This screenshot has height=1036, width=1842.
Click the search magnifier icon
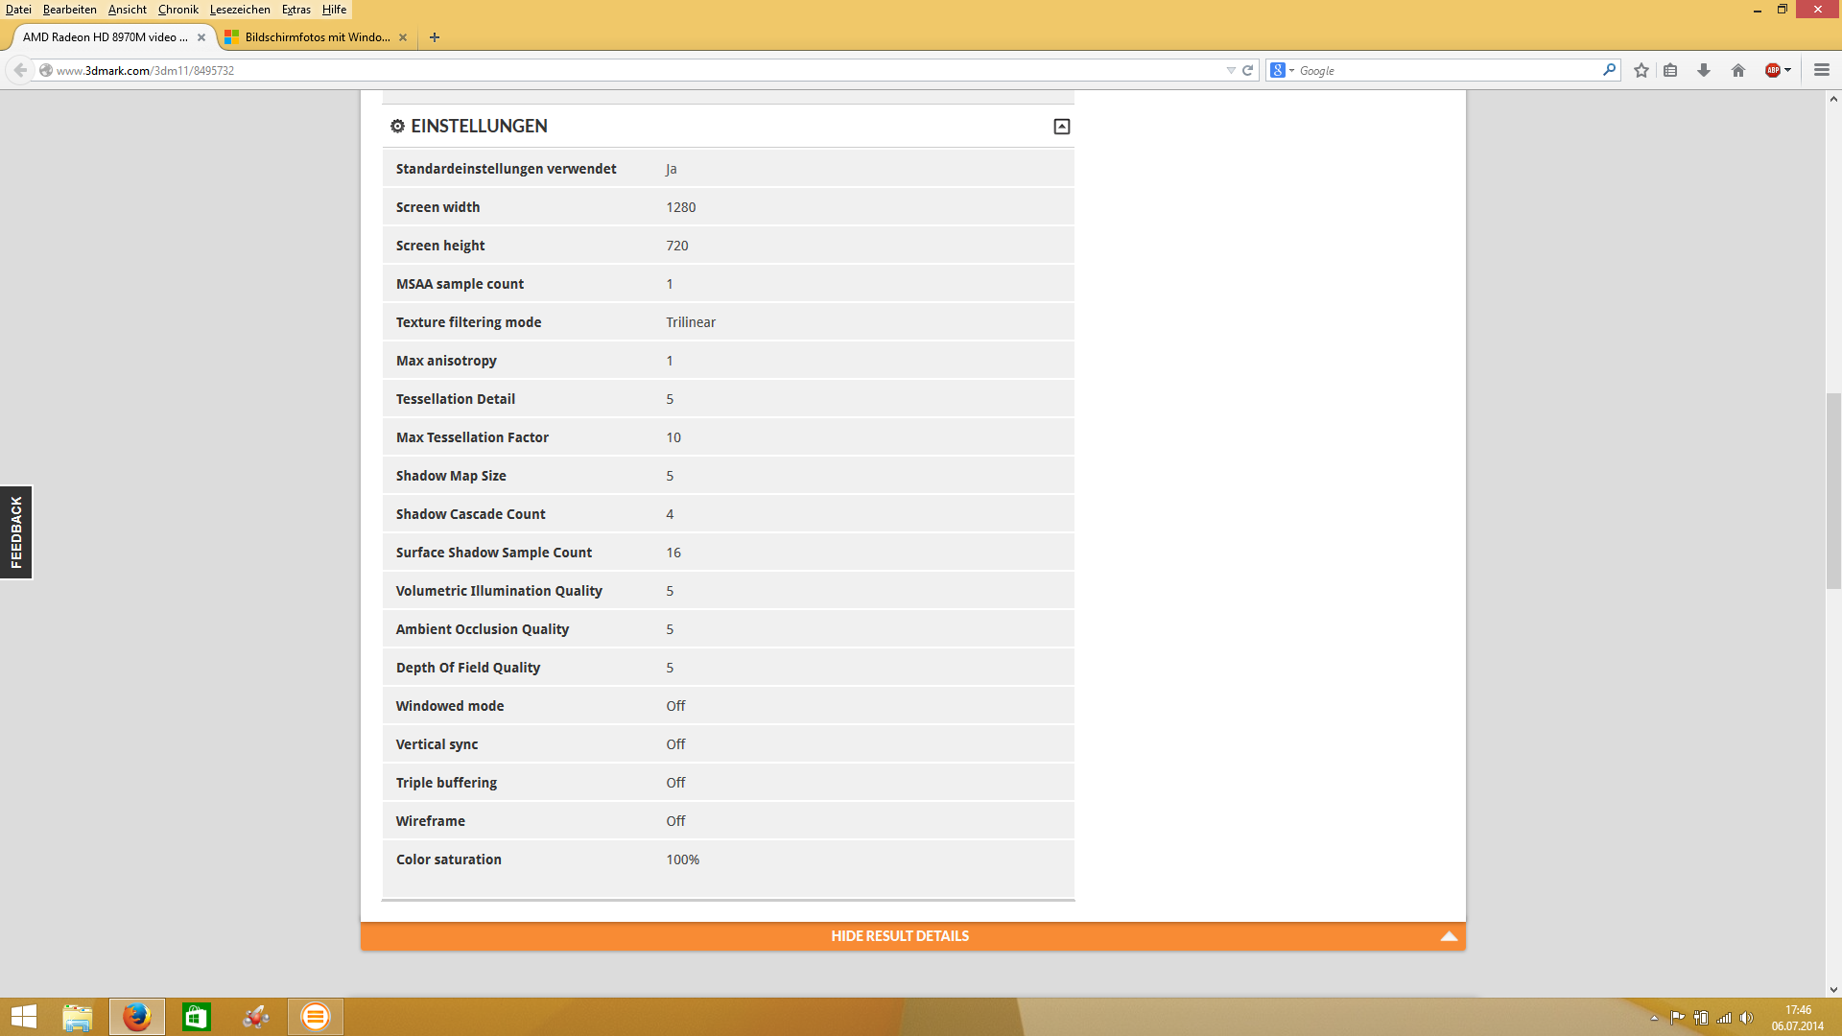(1609, 70)
